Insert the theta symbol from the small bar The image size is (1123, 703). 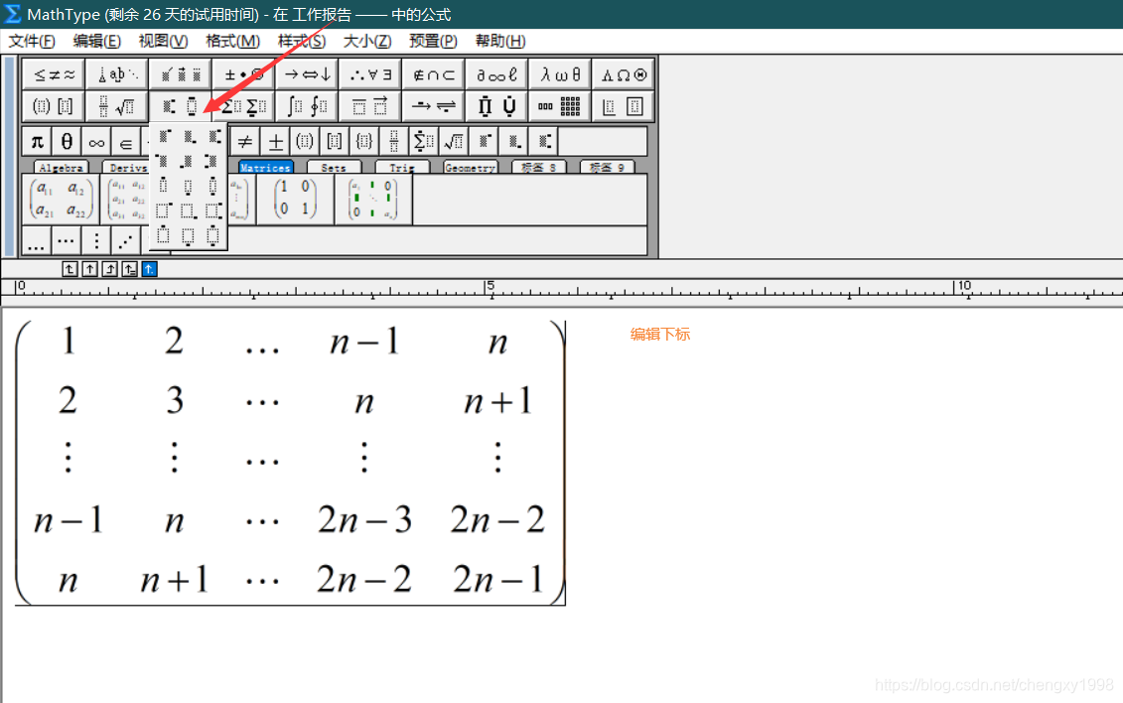click(67, 142)
